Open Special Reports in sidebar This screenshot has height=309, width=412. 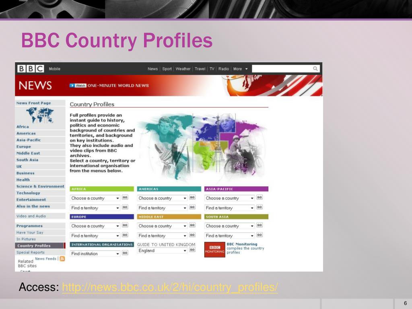coord(40,252)
